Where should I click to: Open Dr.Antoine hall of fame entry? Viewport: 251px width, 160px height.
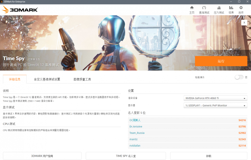(136, 126)
